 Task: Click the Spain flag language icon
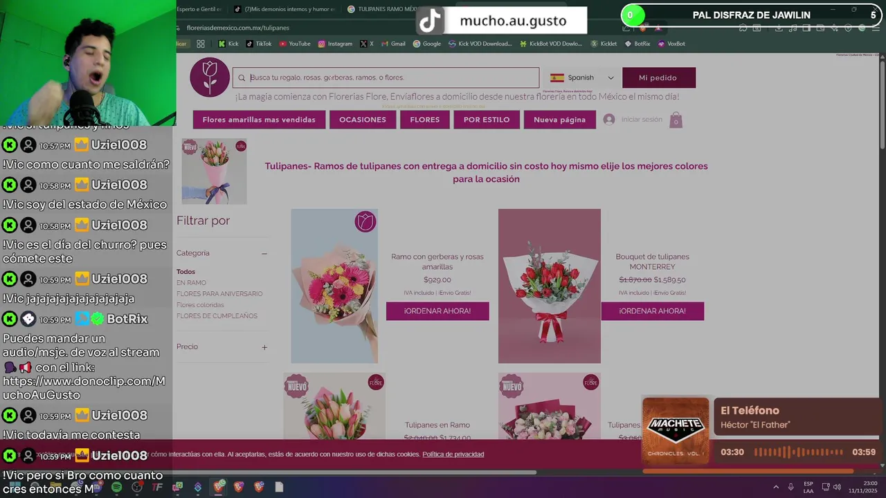(557, 77)
